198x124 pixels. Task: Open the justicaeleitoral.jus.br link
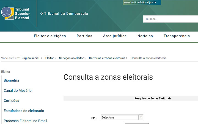point(142,2)
